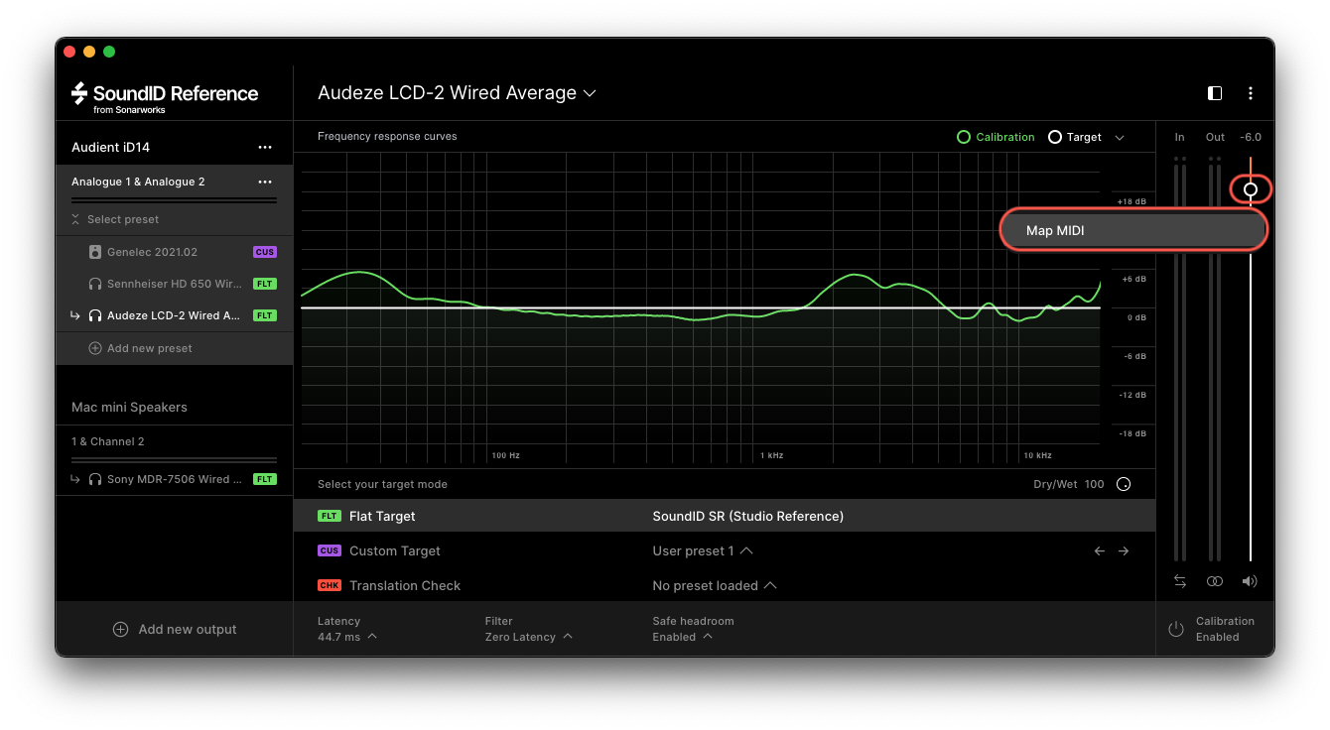The height and width of the screenshot is (730, 1330).
Task: Expand the curve legend chevron next to Target
Action: point(1120,137)
